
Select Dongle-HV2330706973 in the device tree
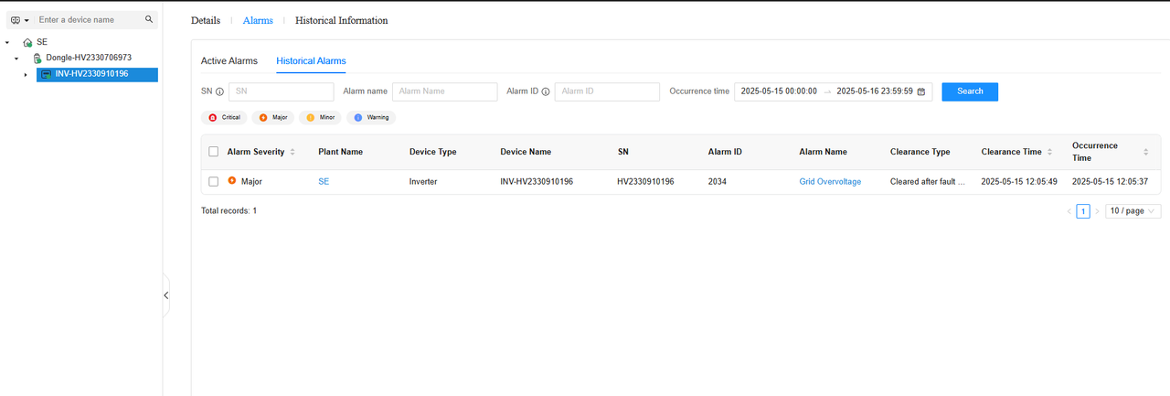pos(89,58)
